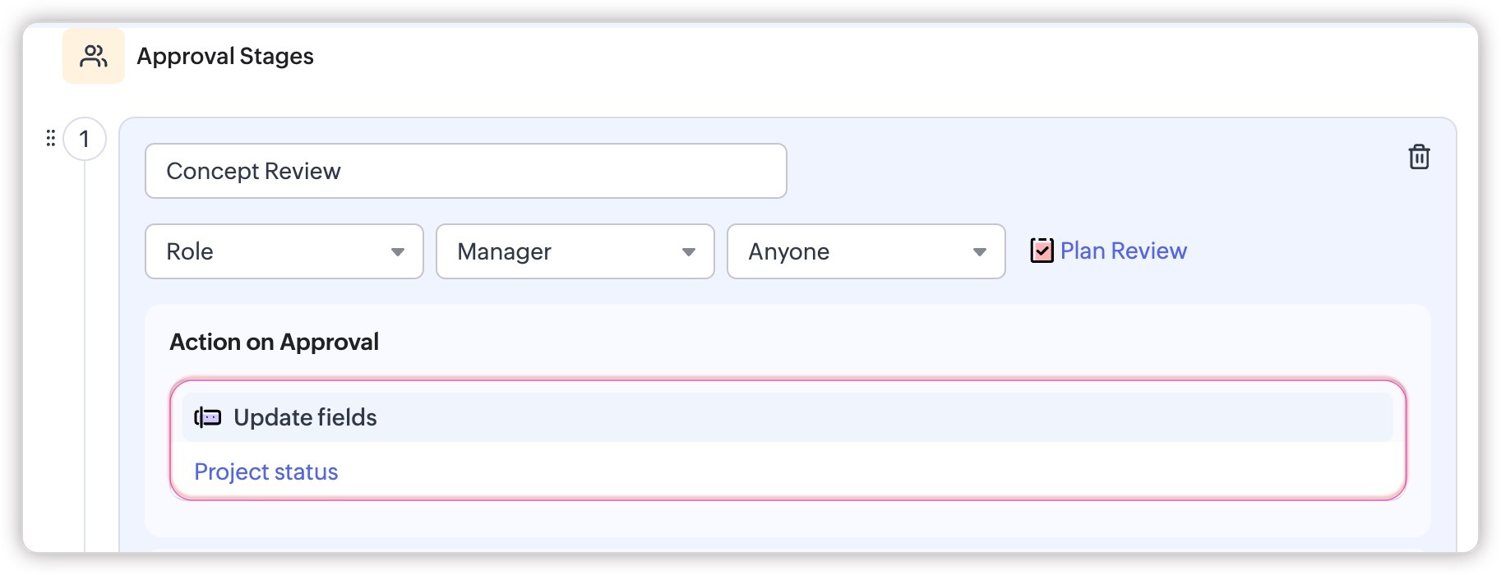Grab the stage reorder dotted handle
The width and height of the screenshot is (1501, 575).
50,138
